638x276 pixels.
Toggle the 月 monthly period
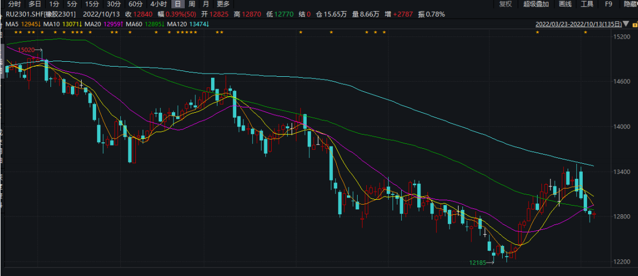pyautogui.click(x=206, y=4)
